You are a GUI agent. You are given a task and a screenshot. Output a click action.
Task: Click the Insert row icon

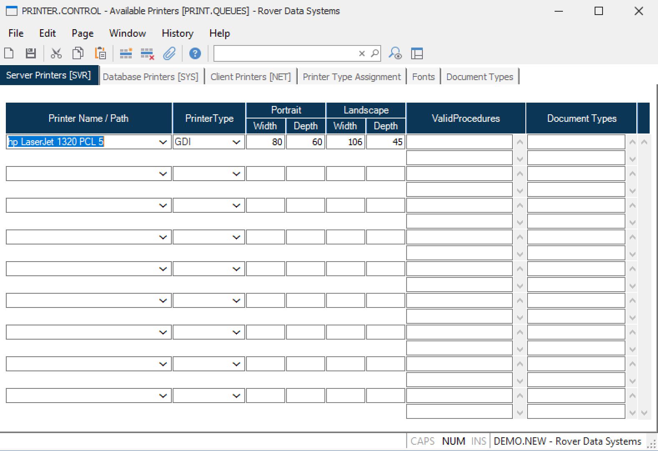point(126,53)
